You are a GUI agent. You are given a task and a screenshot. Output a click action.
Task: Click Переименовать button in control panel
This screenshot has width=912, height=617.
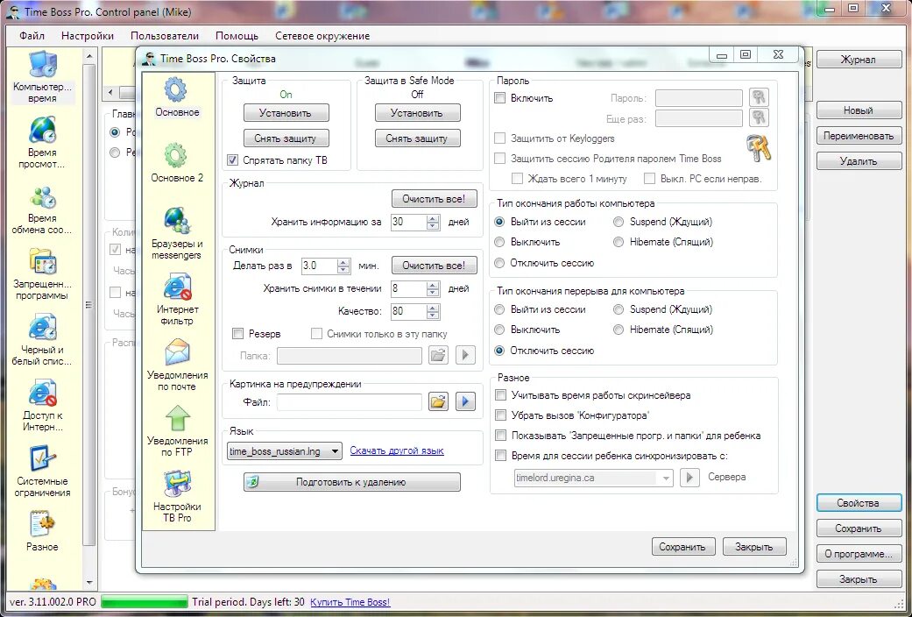859,136
